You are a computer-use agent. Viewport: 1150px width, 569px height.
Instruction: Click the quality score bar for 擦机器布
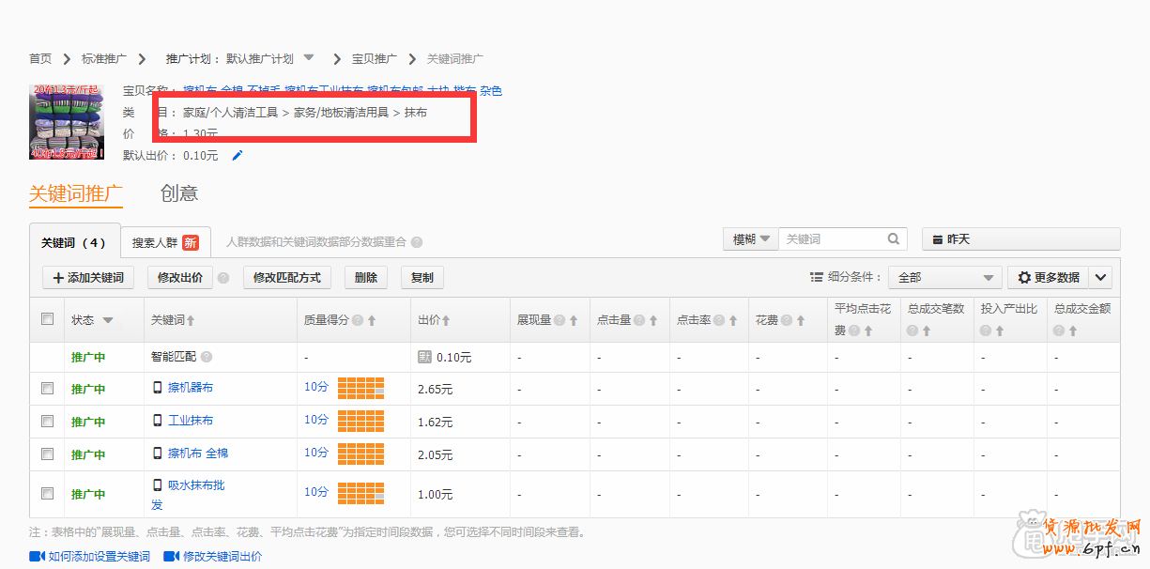click(x=360, y=389)
